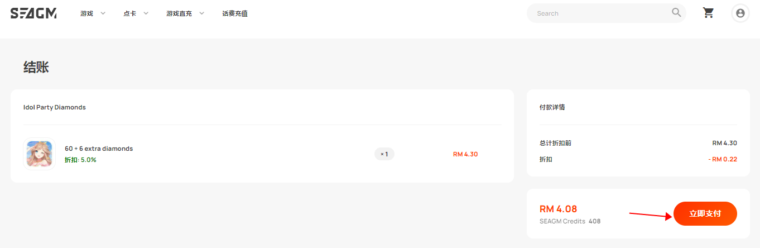Expand the 点卡 dropdown chevron
Screen dimensions: 760x248
click(146, 13)
